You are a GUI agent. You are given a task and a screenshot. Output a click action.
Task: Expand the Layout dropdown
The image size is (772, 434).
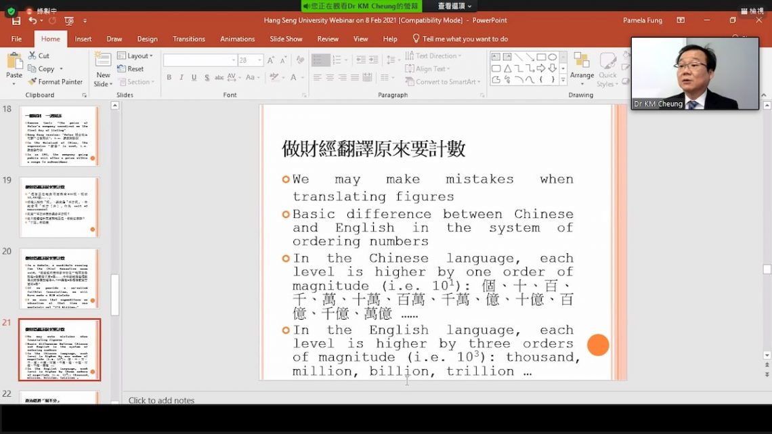[135, 56]
